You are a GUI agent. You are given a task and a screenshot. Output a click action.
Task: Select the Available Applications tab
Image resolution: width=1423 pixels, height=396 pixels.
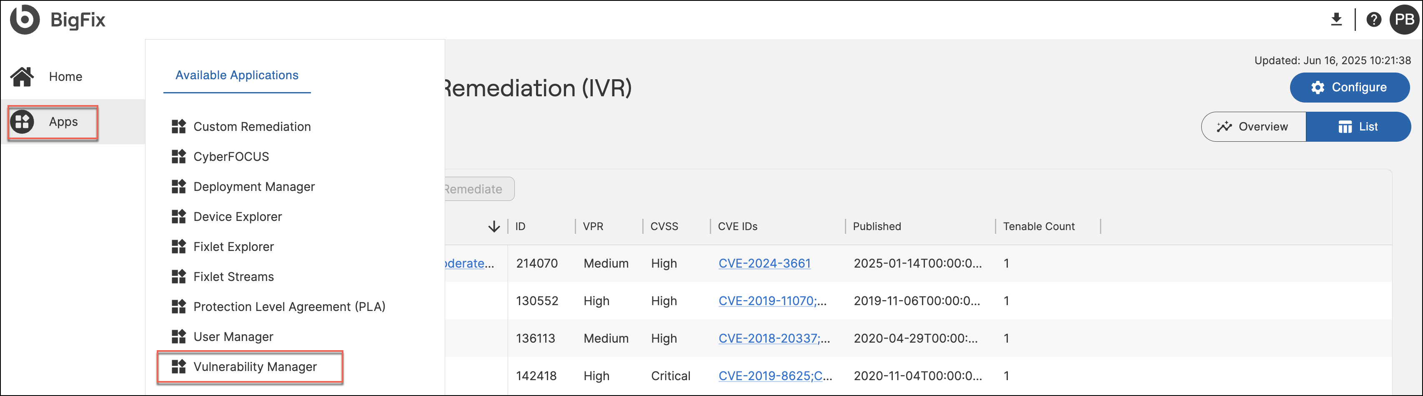click(x=236, y=75)
